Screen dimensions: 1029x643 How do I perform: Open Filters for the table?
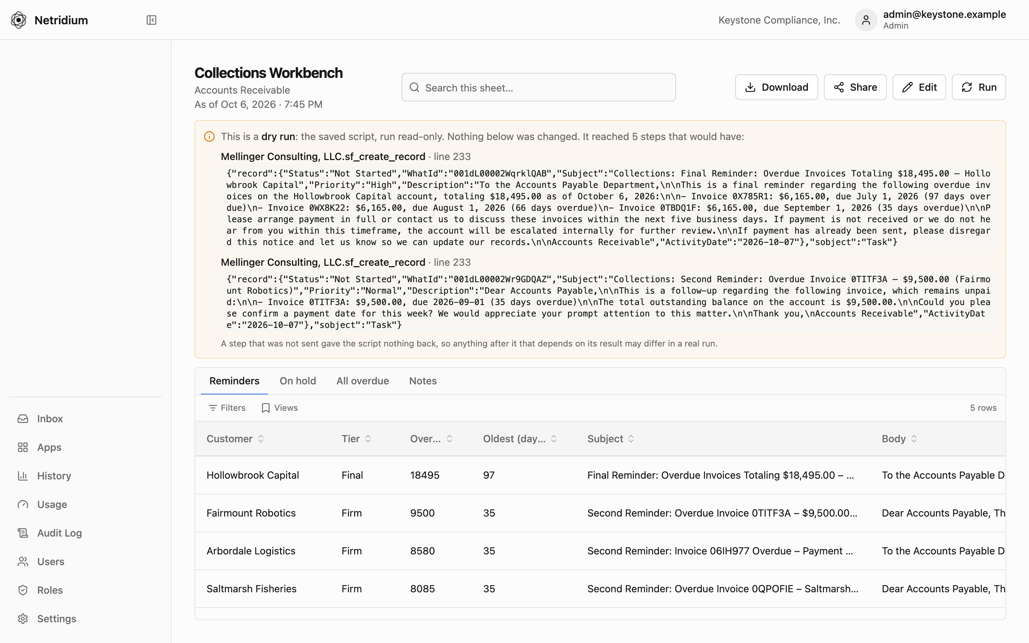pyautogui.click(x=227, y=408)
